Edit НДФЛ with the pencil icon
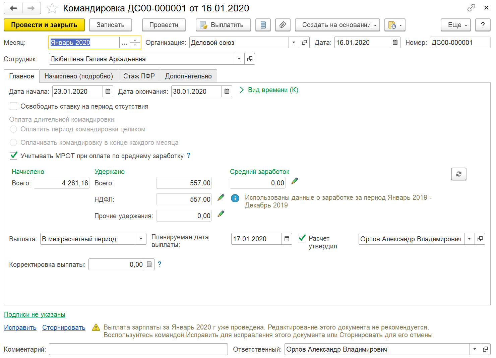This screenshot has height=358, width=496. coord(221,197)
